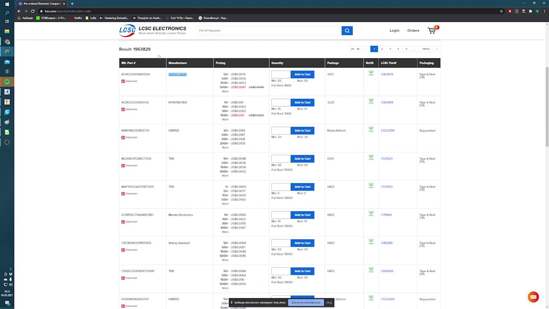Open datasheet PDF for ACMS322513A121ZA row
The image size is (549, 309).
129,109
